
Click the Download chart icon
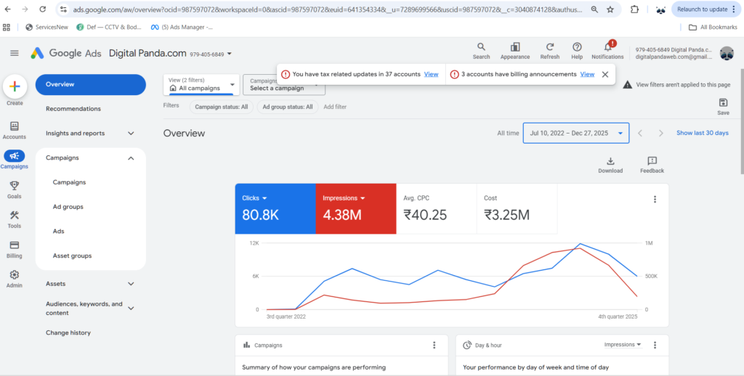click(x=610, y=161)
